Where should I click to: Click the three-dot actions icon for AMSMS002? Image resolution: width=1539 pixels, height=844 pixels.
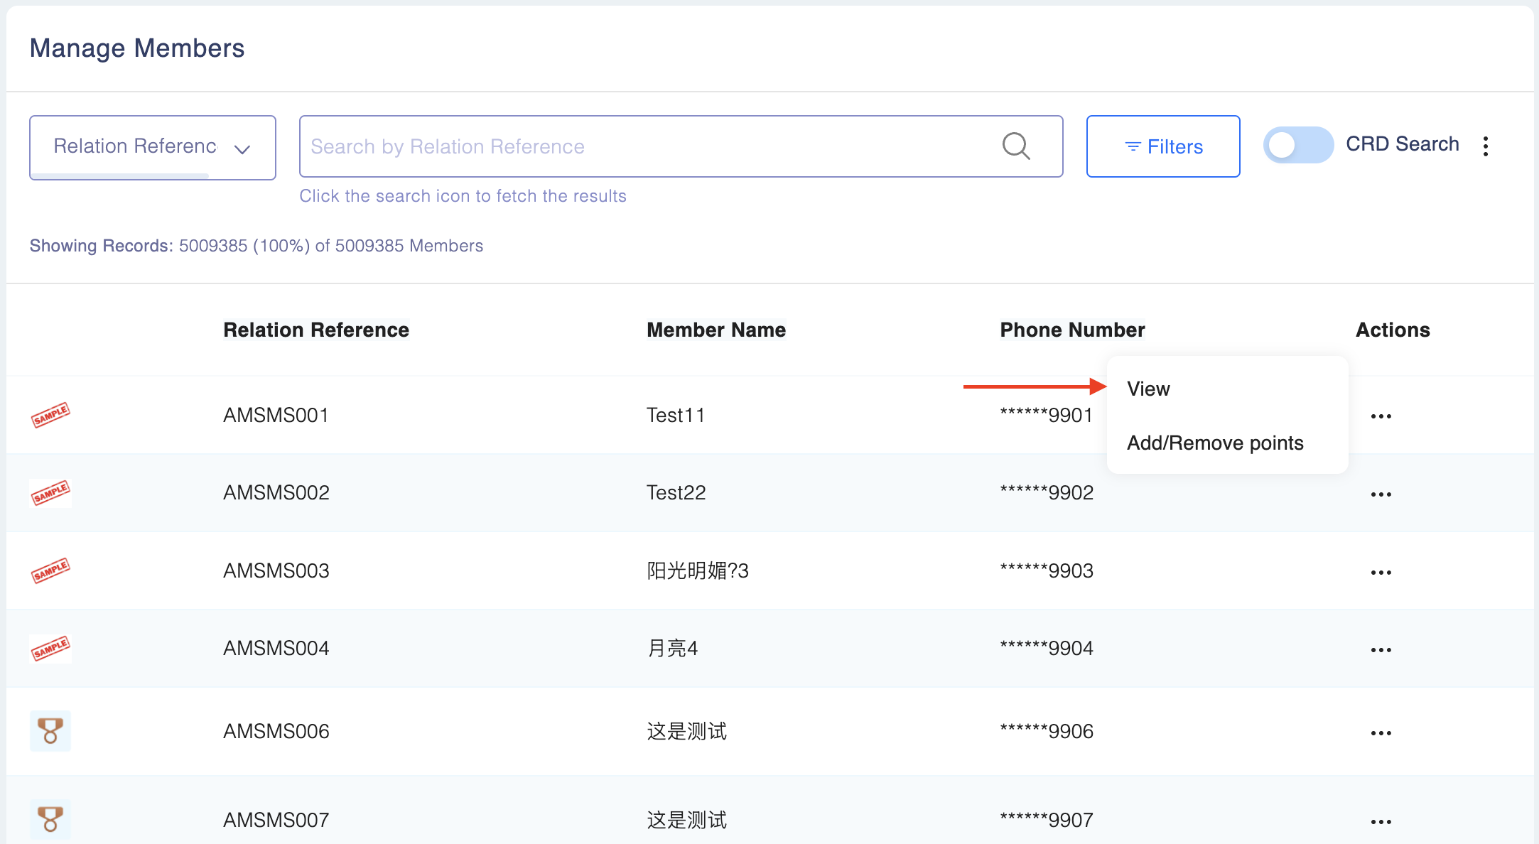point(1381,494)
